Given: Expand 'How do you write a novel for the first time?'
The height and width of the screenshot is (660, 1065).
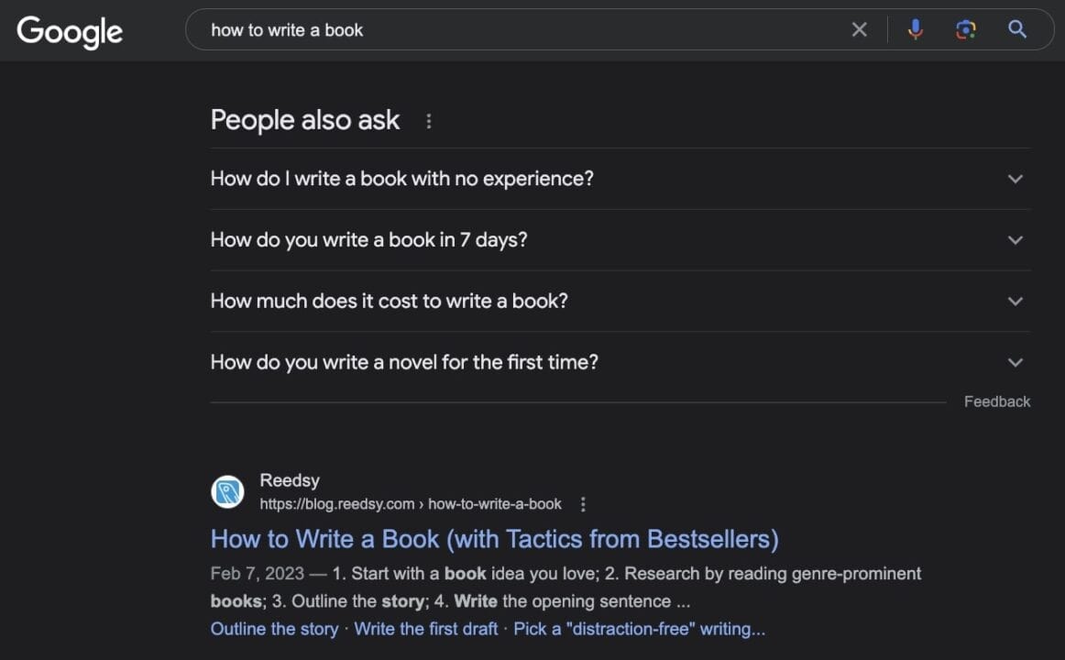Looking at the screenshot, I should click(x=1016, y=362).
